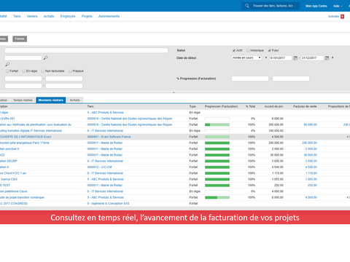
Task: Open tiers link Ingénierie & Conception SAS
Action: (x=108, y=204)
